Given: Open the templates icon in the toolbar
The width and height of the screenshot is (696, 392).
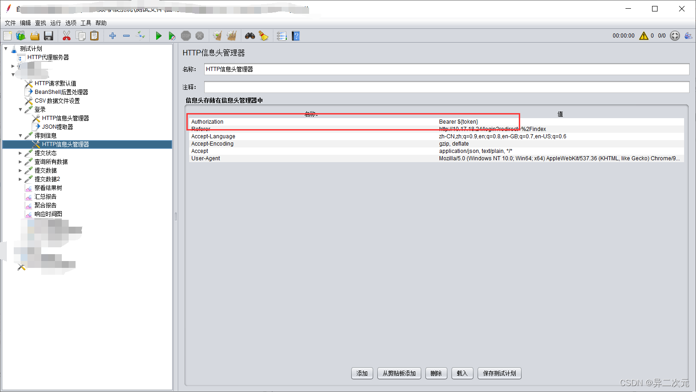Looking at the screenshot, I should (21, 36).
